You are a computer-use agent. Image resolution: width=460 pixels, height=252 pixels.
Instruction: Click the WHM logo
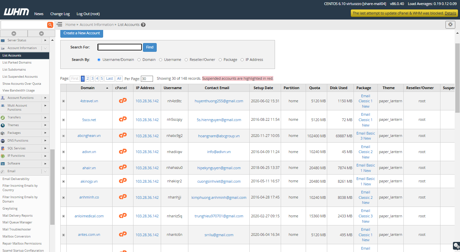tap(16, 12)
